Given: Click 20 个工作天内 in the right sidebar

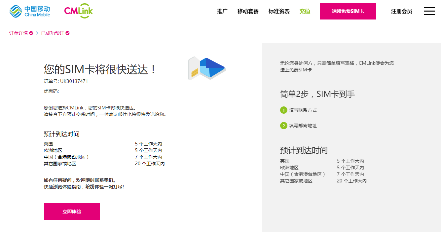Looking at the screenshot, I should (352, 181).
